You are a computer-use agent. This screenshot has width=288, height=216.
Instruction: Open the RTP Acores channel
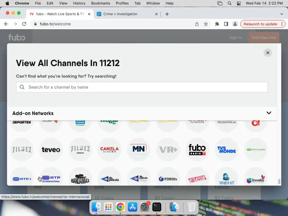256,150
